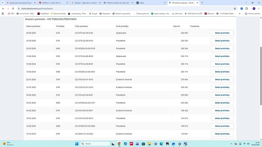Image resolution: width=262 pixels, height=147 pixels.
Task: Select the Stav km column header
Action: (177, 26)
